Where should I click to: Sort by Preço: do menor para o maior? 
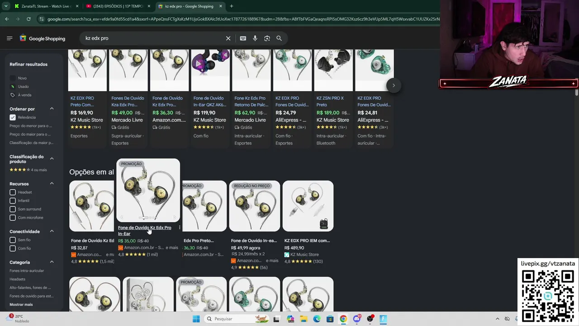pos(31,126)
